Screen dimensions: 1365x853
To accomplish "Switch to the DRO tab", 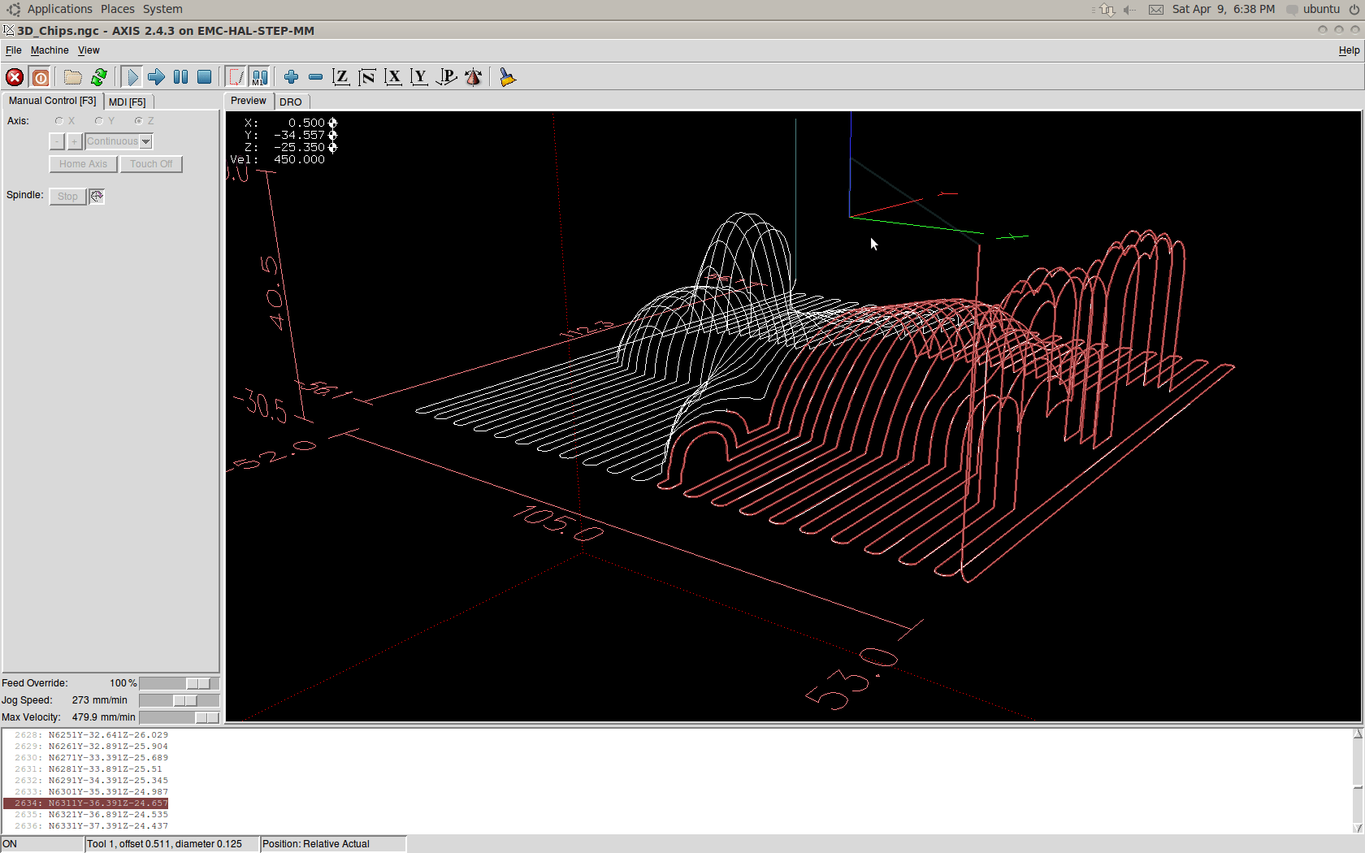I will [290, 102].
